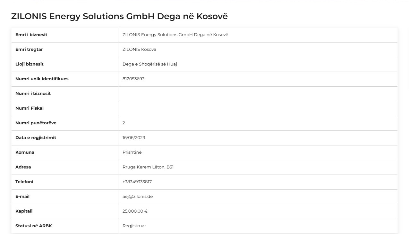Click the 'Numri punëtorëve' label
409x234 pixels.
point(36,123)
